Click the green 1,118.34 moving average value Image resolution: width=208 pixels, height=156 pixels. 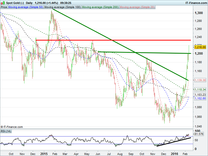pyautogui.click(x=200, y=89)
